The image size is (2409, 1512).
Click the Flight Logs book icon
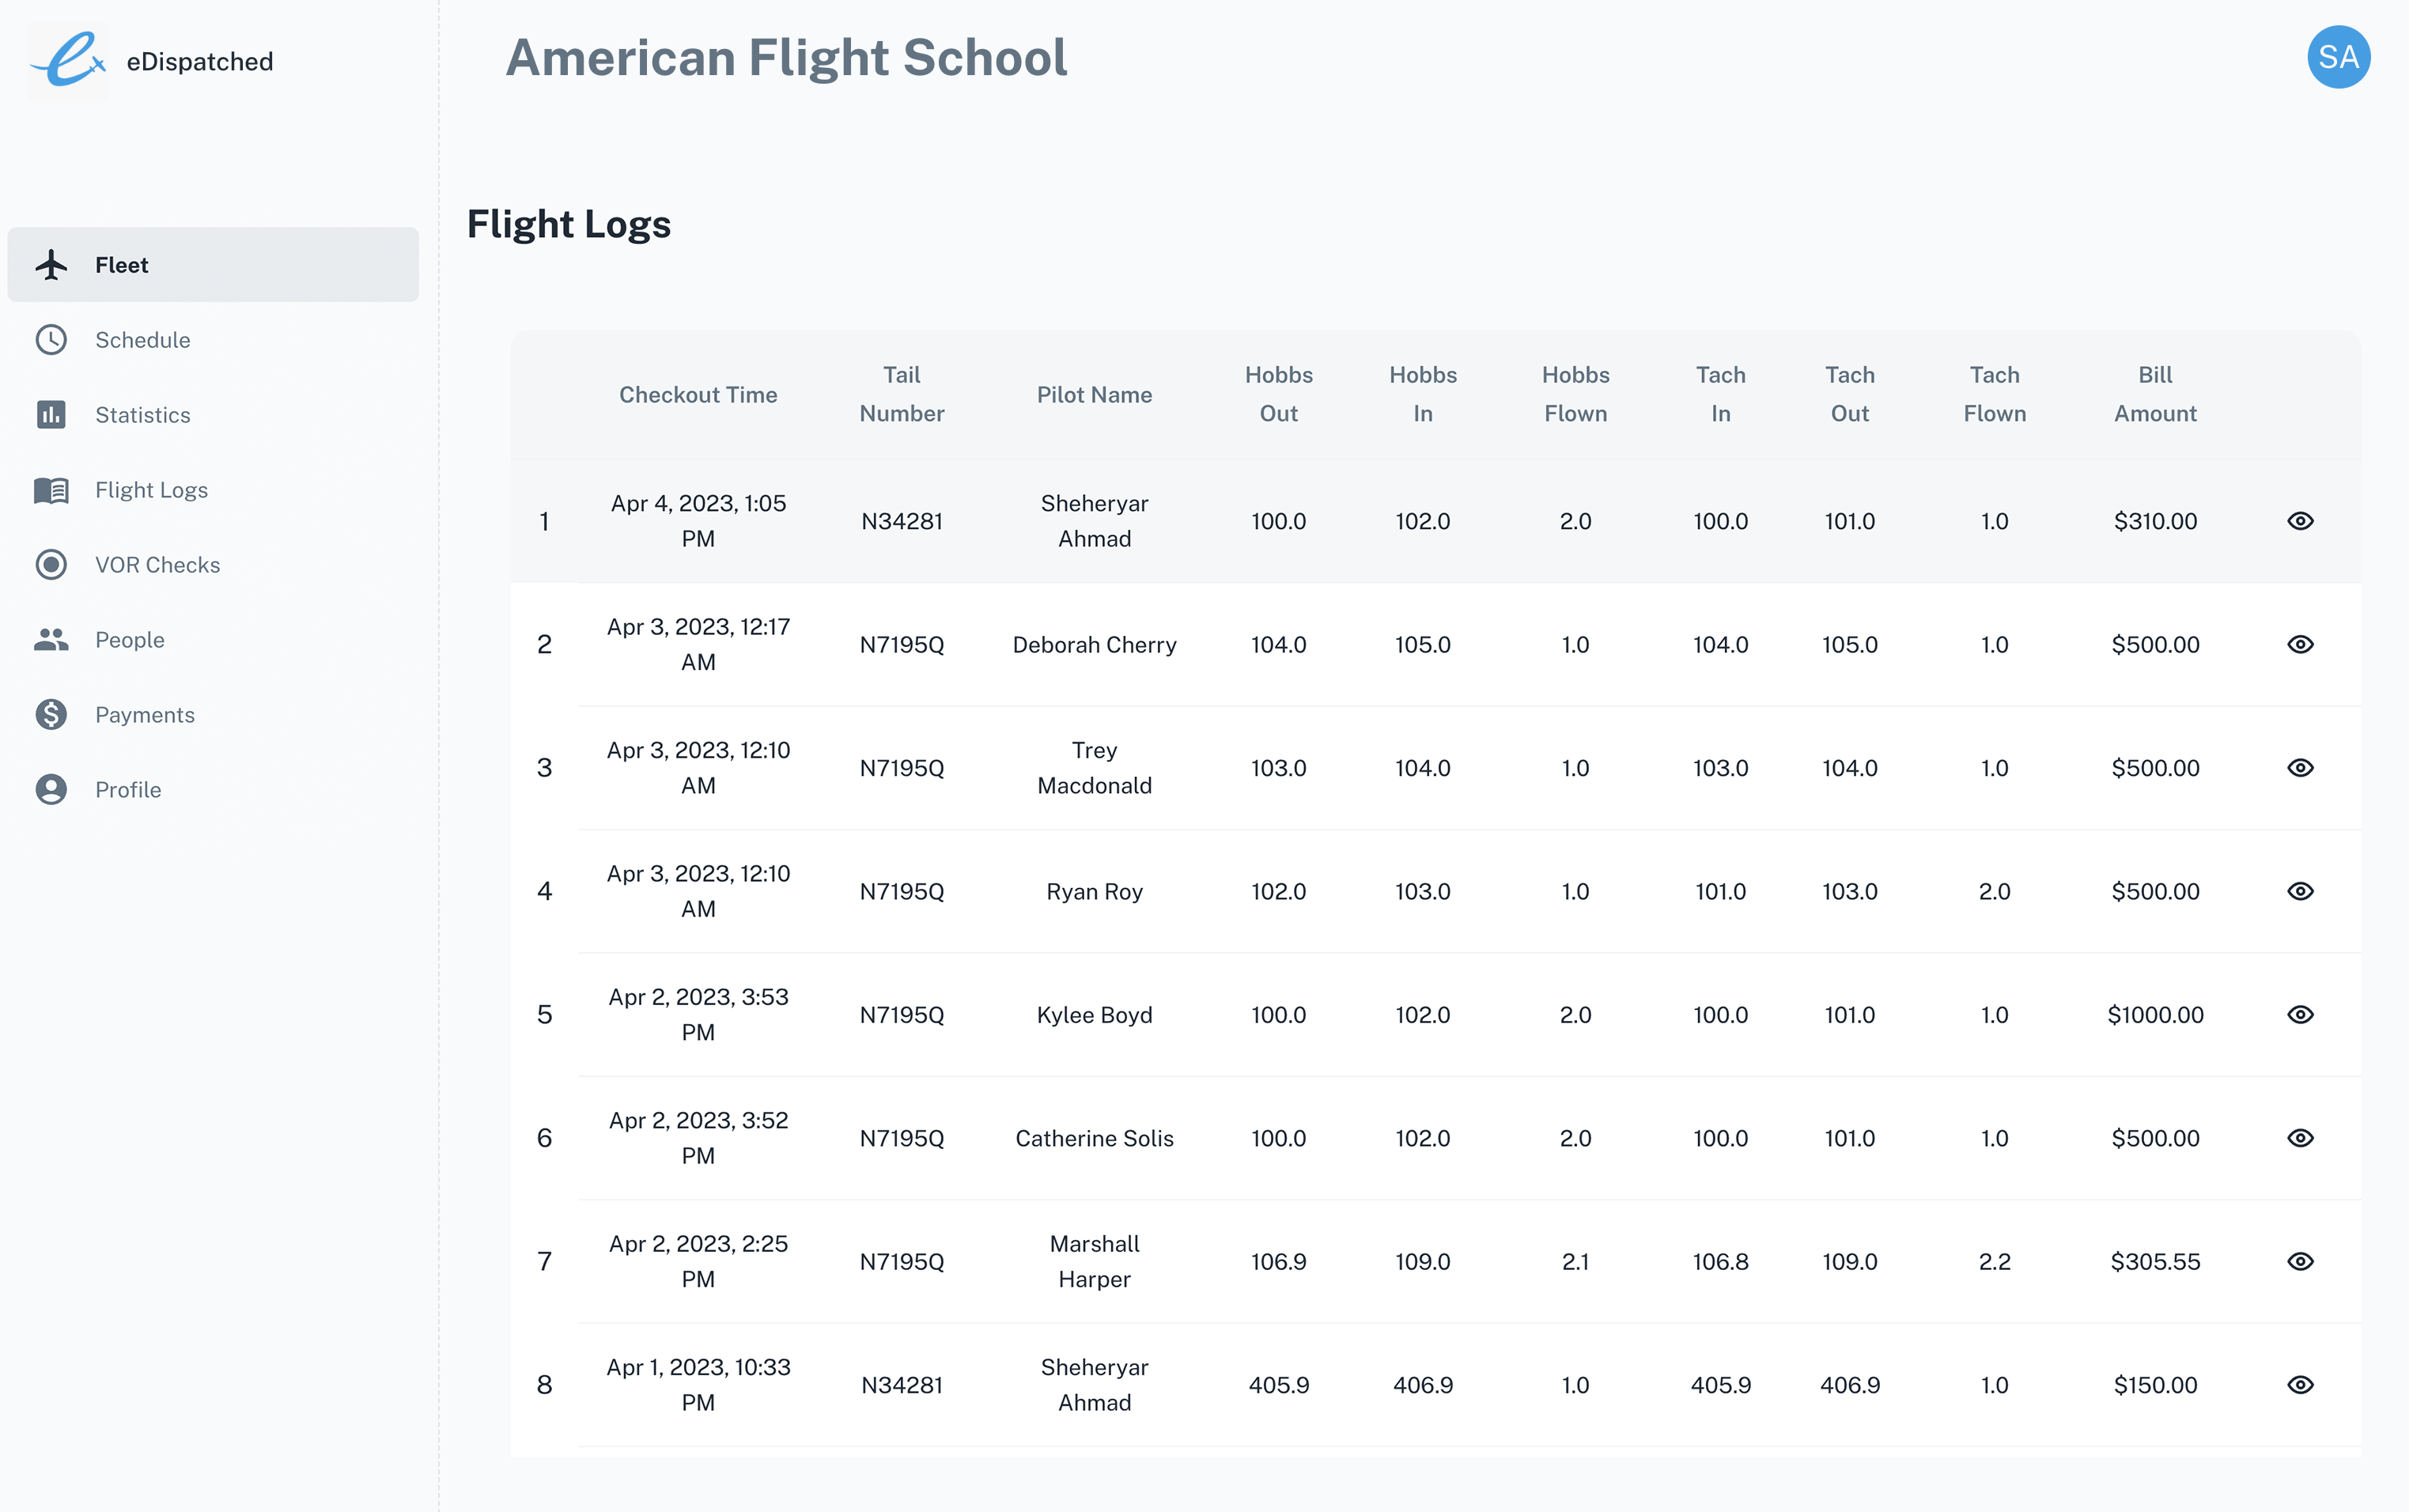(x=51, y=490)
